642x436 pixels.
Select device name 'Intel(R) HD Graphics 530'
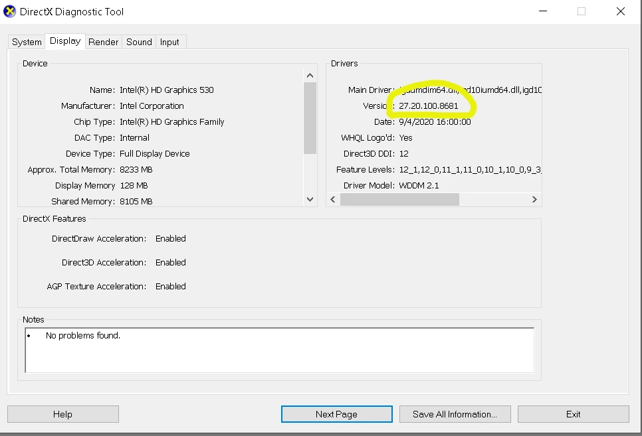167,90
